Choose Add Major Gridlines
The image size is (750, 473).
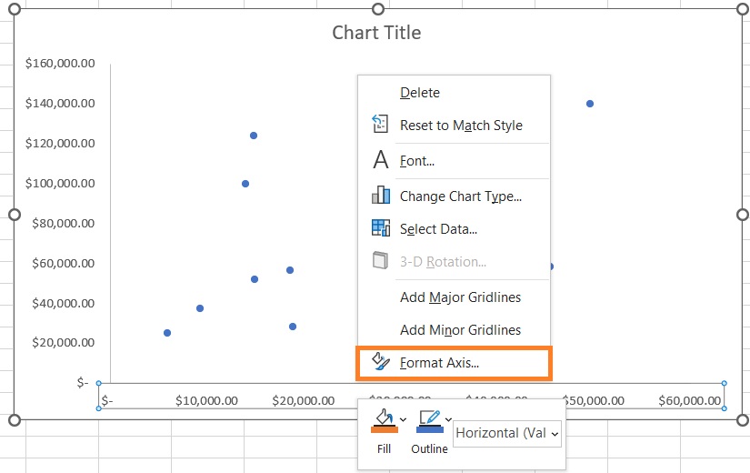pos(454,297)
